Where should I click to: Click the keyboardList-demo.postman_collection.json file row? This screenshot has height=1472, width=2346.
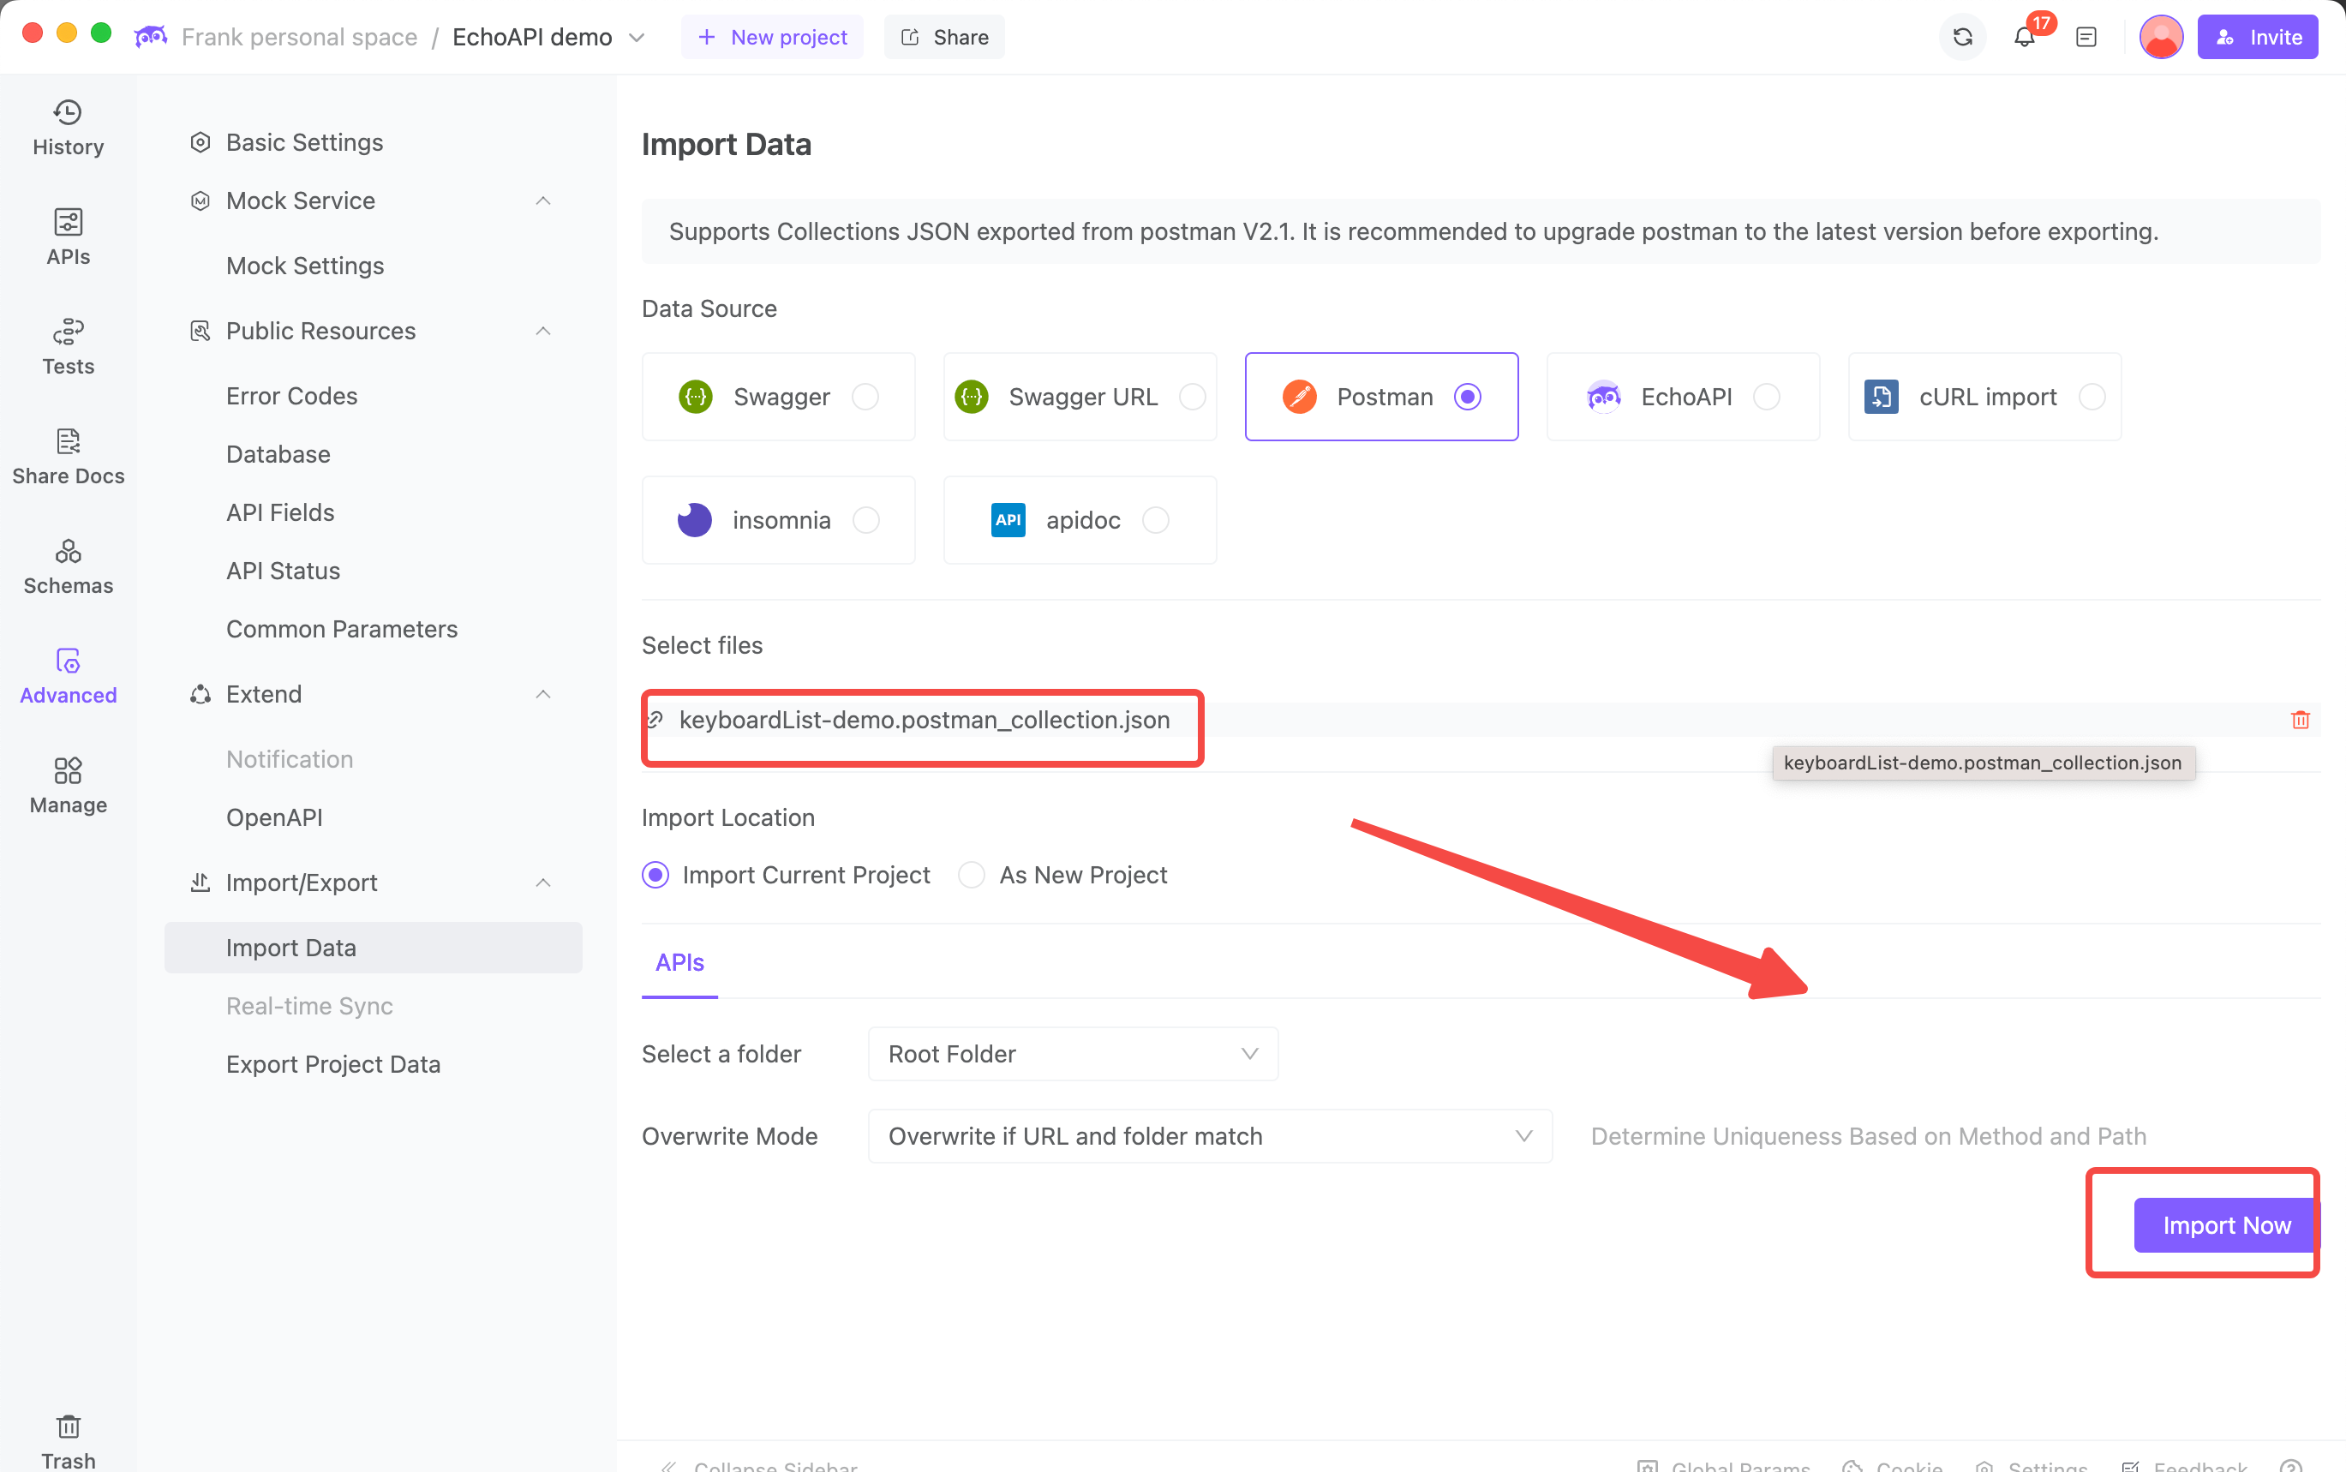point(1480,720)
